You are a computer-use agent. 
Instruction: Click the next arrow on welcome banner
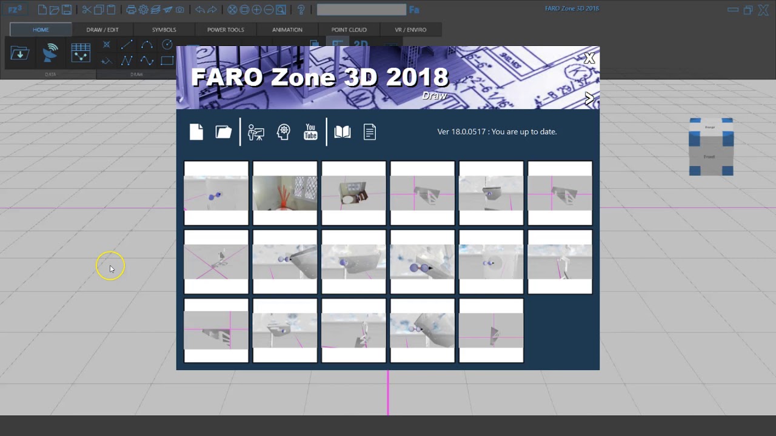(589, 99)
